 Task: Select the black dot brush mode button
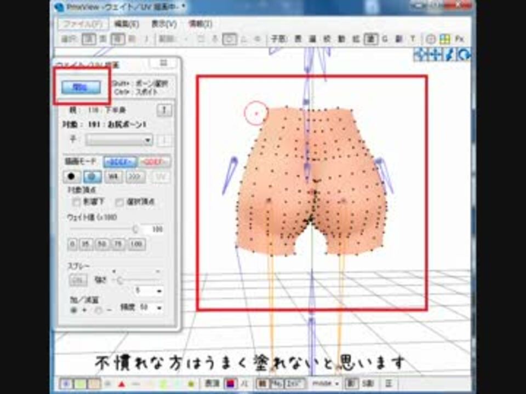[x=72, y=177]
